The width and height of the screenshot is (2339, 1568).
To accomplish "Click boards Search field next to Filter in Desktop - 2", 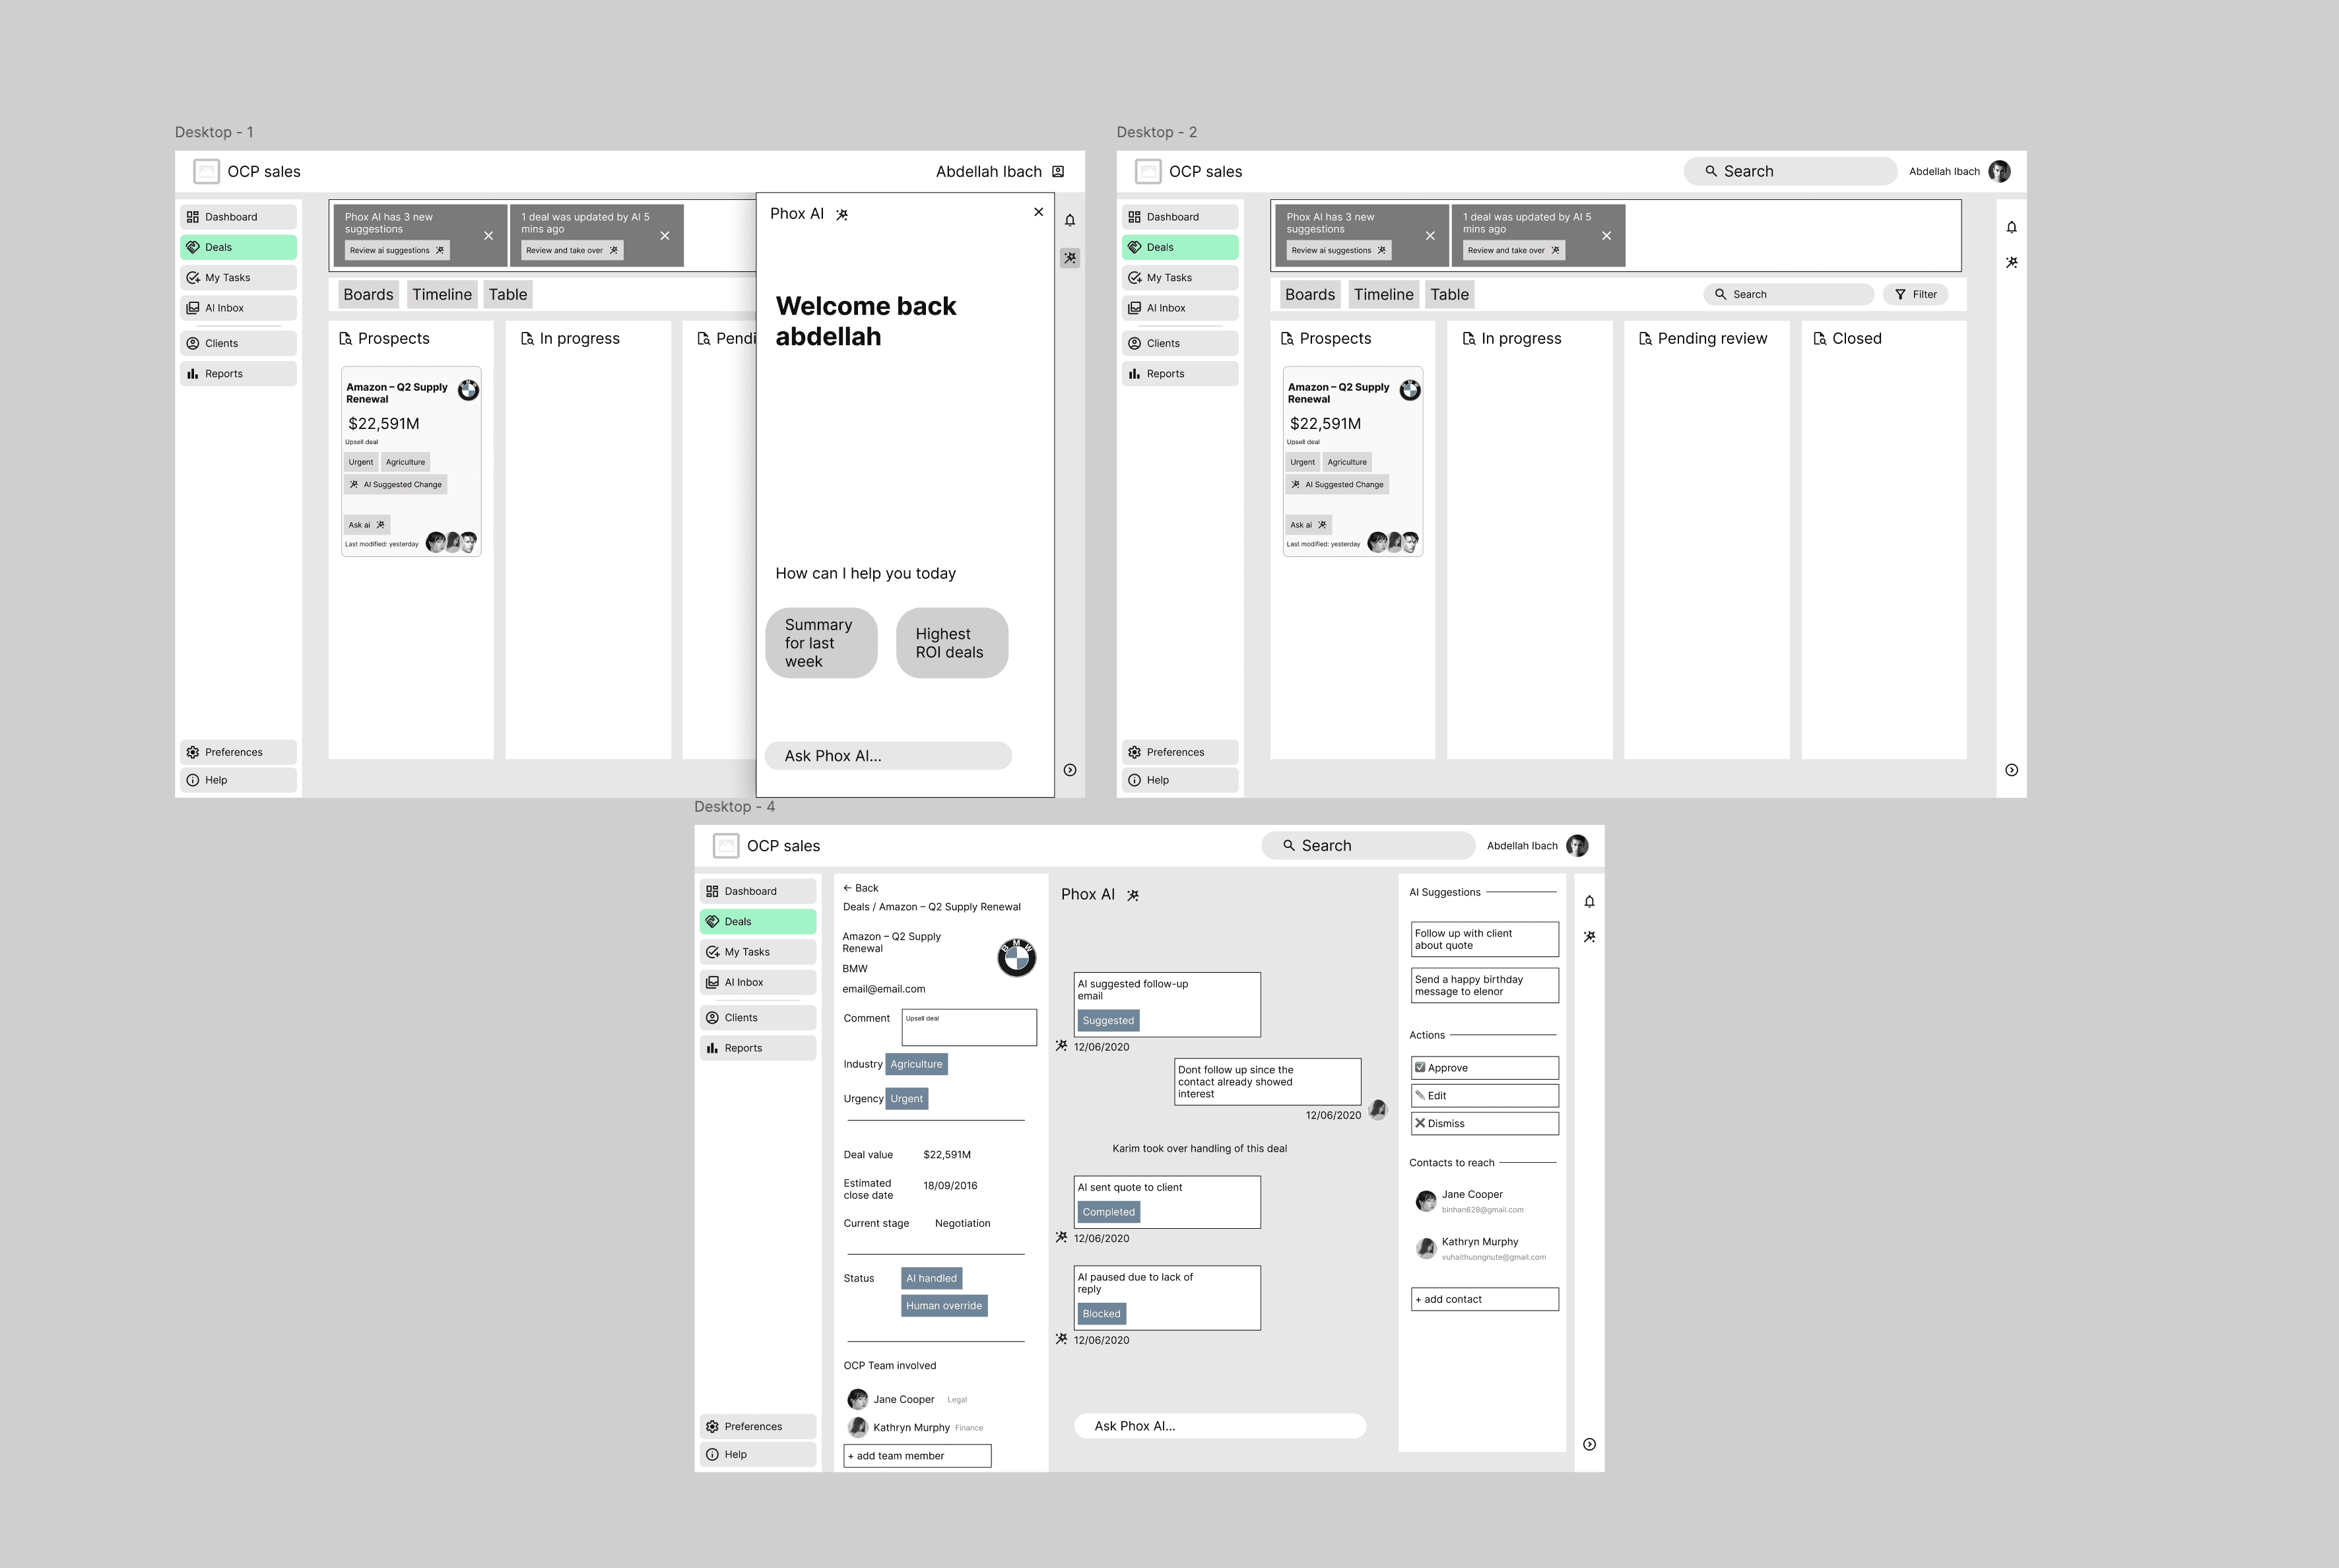I will click(x=1788, y=294).
